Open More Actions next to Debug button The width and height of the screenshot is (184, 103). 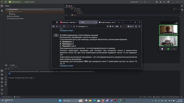point(148,2)
